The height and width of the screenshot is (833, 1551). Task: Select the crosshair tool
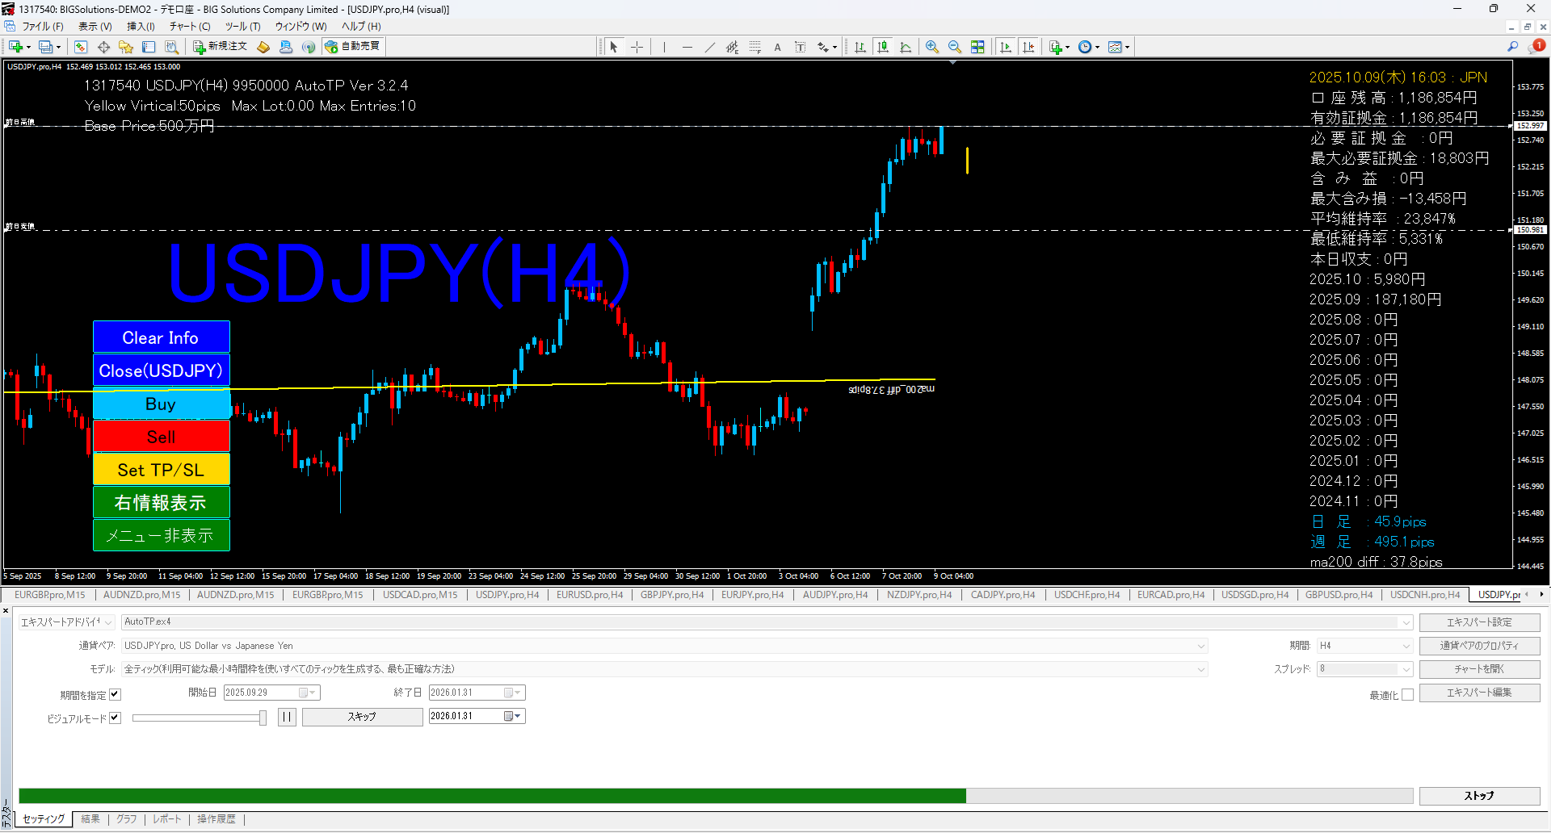[637, 47]
